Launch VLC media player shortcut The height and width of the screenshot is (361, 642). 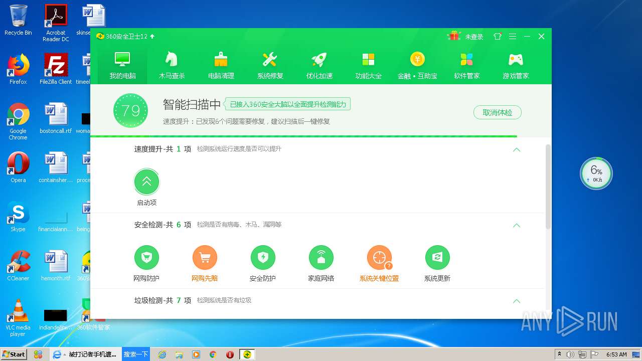(18, 318)
